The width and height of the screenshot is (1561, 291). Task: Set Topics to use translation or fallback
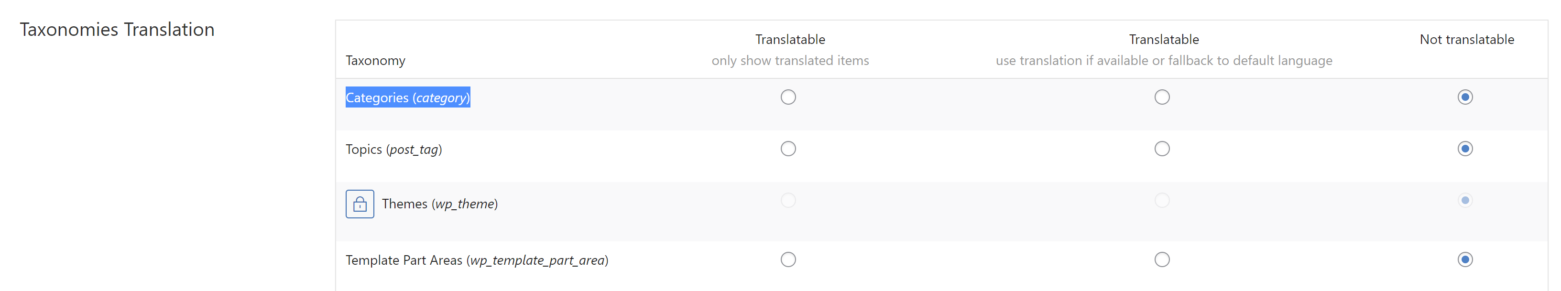[1162, 149]
